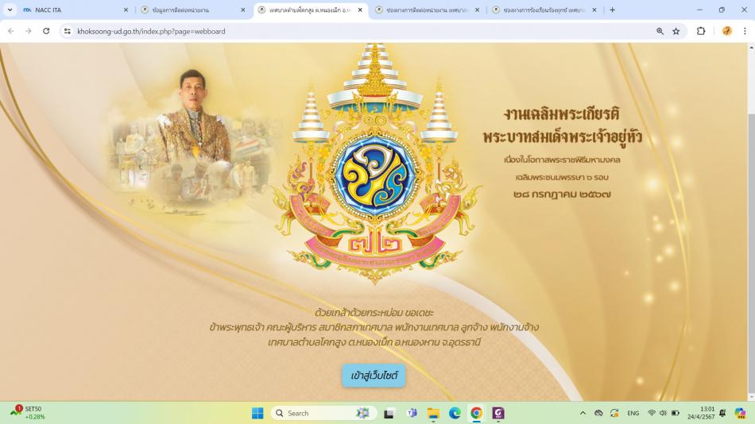View site information icon beside the URL
This screenshot has width=755, height=424.
[x=68, y=31]
